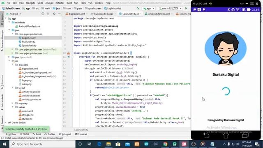Image resolution: width=263 pixels, height=148 pixels.
Task: Open the Microsoft Store taskbar icon
Action: [118, 144]
